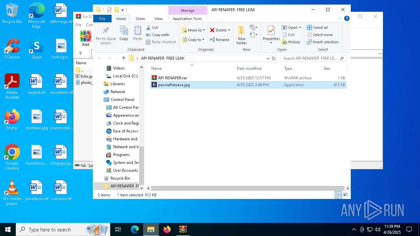Expand the Copy to dropdown
Screen dimensions: 420x236
click(203, 40)
